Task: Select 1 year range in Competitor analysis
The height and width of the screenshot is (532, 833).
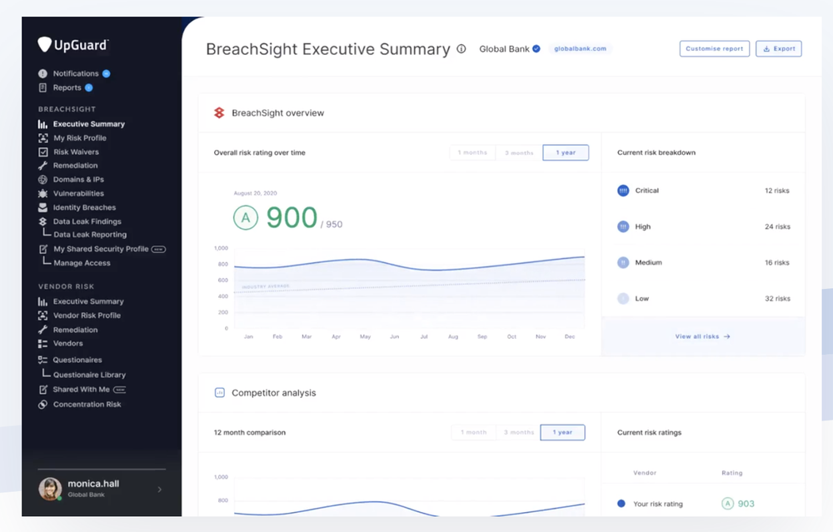Action: click(562, 432)
